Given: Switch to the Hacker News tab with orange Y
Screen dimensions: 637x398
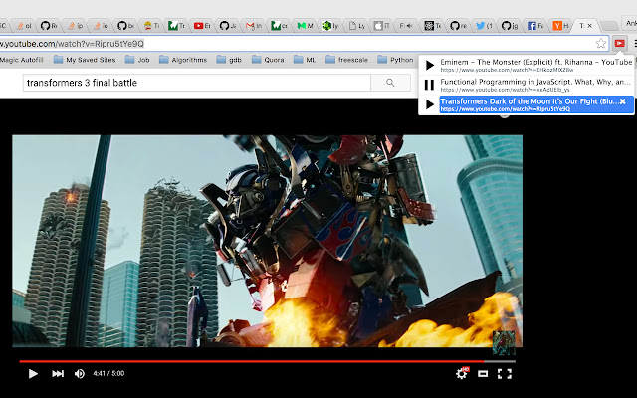Looking at the screenshot, I should (560, 26).
